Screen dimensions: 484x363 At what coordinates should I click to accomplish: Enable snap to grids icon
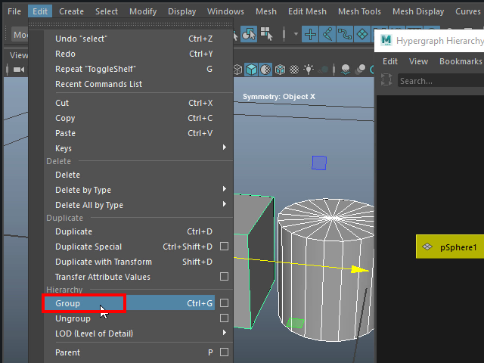310,34
